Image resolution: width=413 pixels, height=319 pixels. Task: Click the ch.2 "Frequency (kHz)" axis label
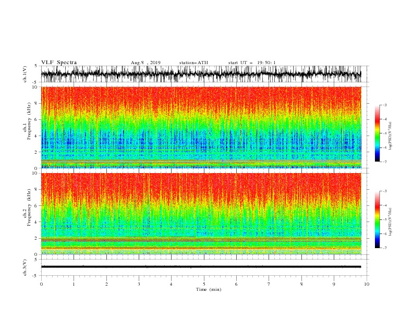pos(29,207)
